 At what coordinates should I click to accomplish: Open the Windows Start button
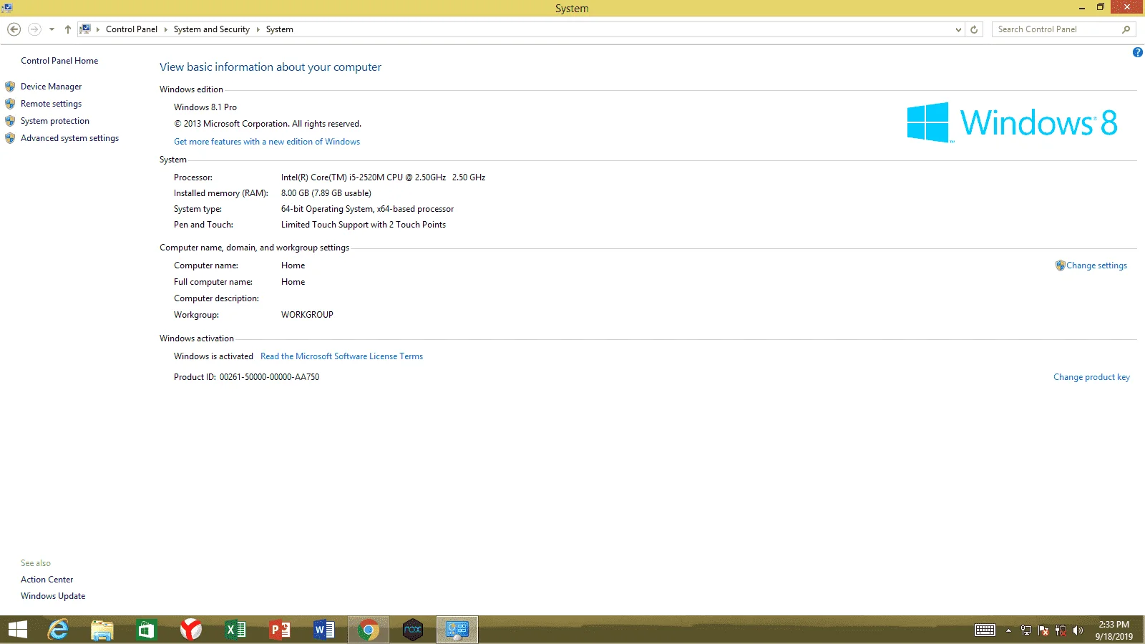click(18, 630)
